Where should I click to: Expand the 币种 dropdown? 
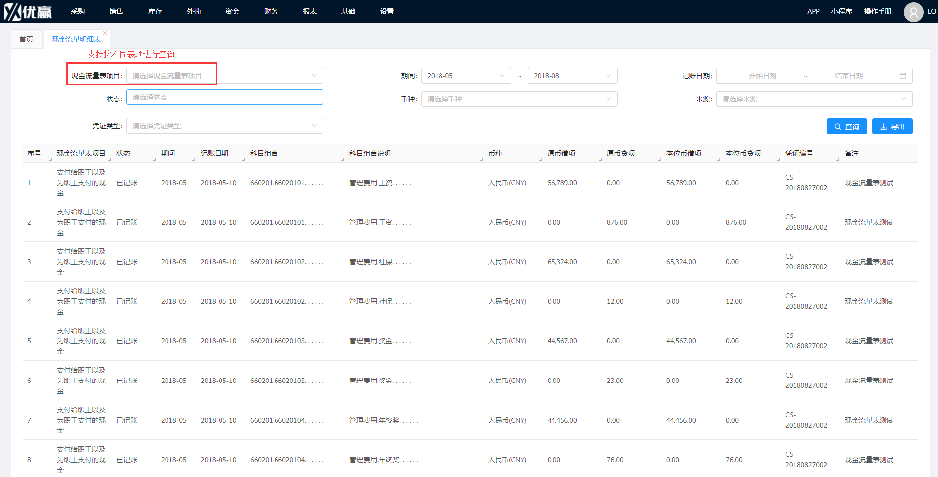coord(519,99)
